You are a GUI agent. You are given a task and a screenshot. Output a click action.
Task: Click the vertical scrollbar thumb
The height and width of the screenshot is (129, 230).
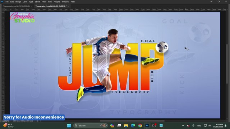coord(227,64)
